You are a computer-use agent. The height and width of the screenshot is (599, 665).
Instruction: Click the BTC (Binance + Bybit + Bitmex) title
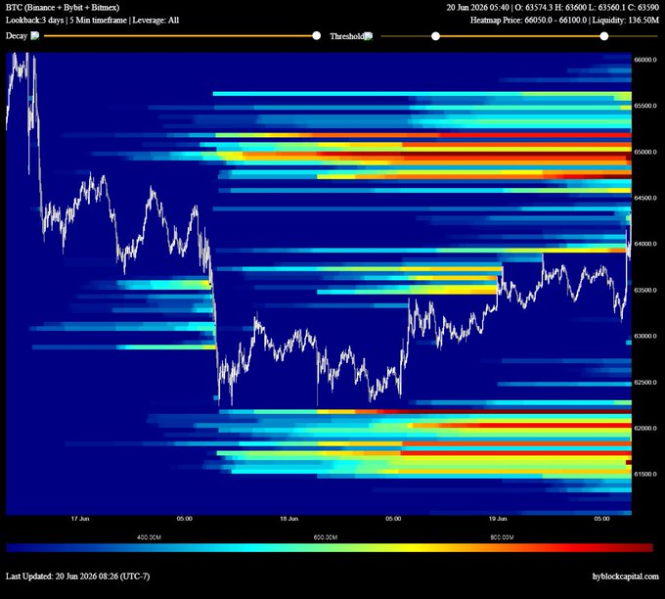63,7
